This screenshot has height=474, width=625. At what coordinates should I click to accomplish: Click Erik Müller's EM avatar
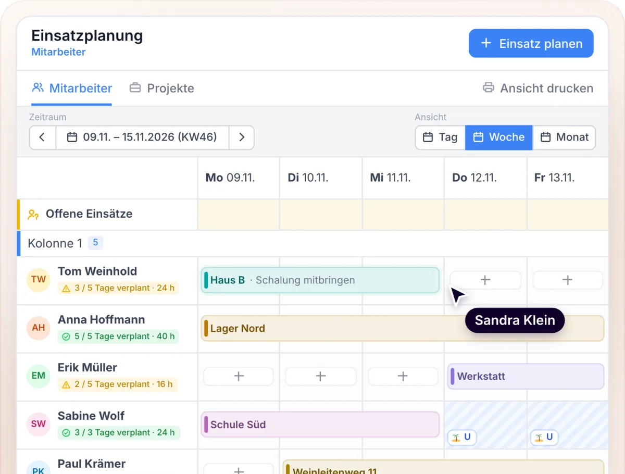tap(39, 376)
